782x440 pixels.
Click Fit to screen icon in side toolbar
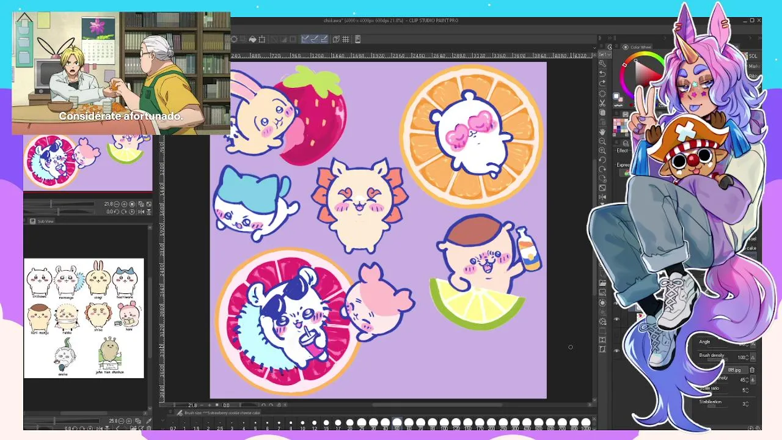pos(602,188)
